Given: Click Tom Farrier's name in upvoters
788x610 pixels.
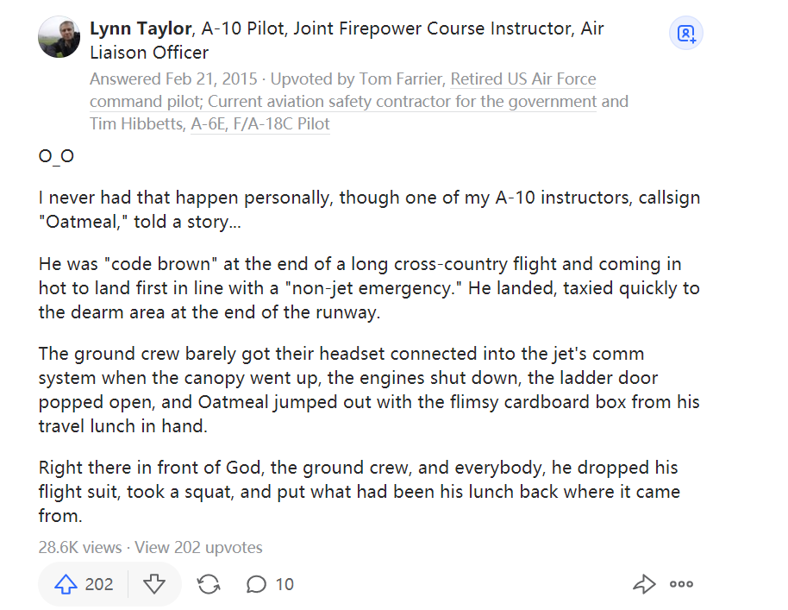Looking at the screenshot, I should (x=401, y=79).
